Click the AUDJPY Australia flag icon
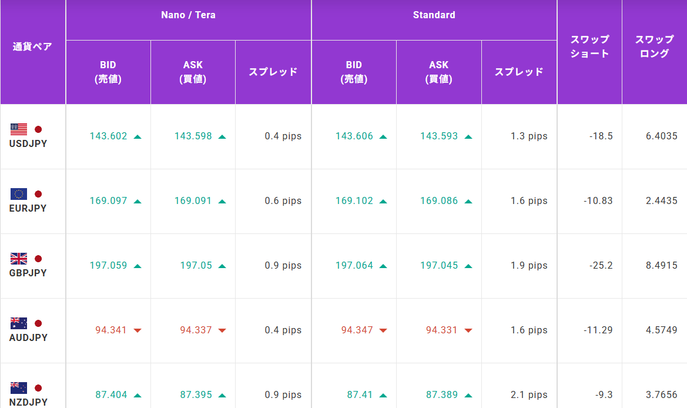 tap(19, 323)
